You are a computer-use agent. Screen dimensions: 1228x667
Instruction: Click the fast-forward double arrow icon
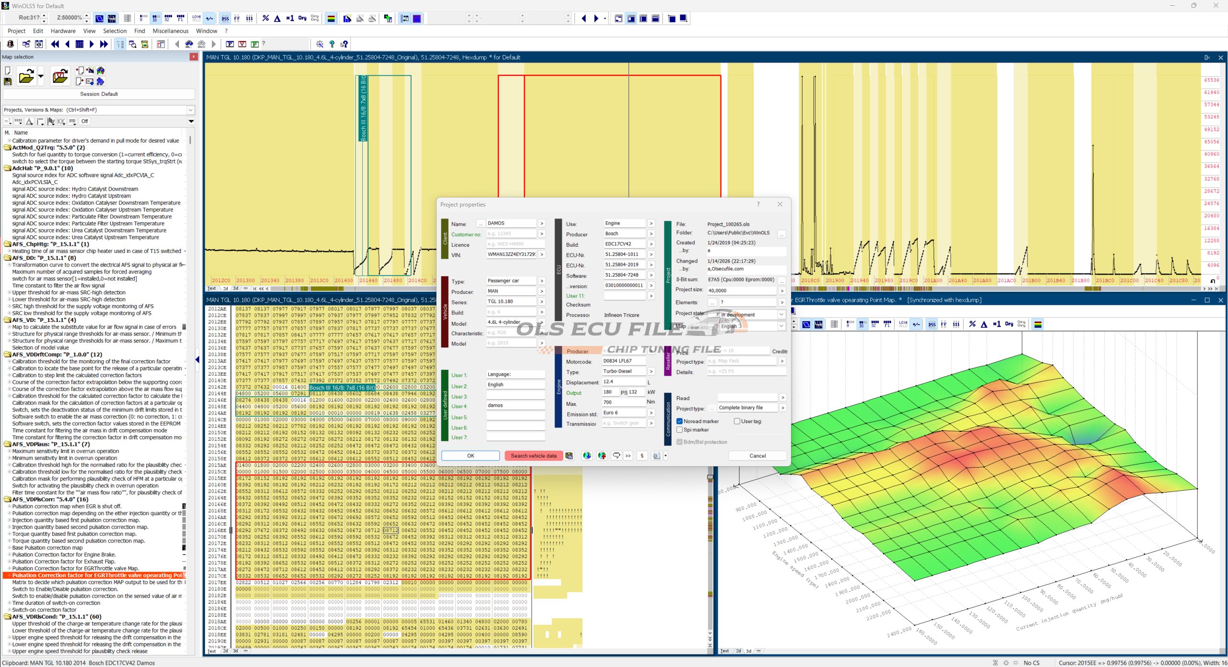click(x=104, y=44)
